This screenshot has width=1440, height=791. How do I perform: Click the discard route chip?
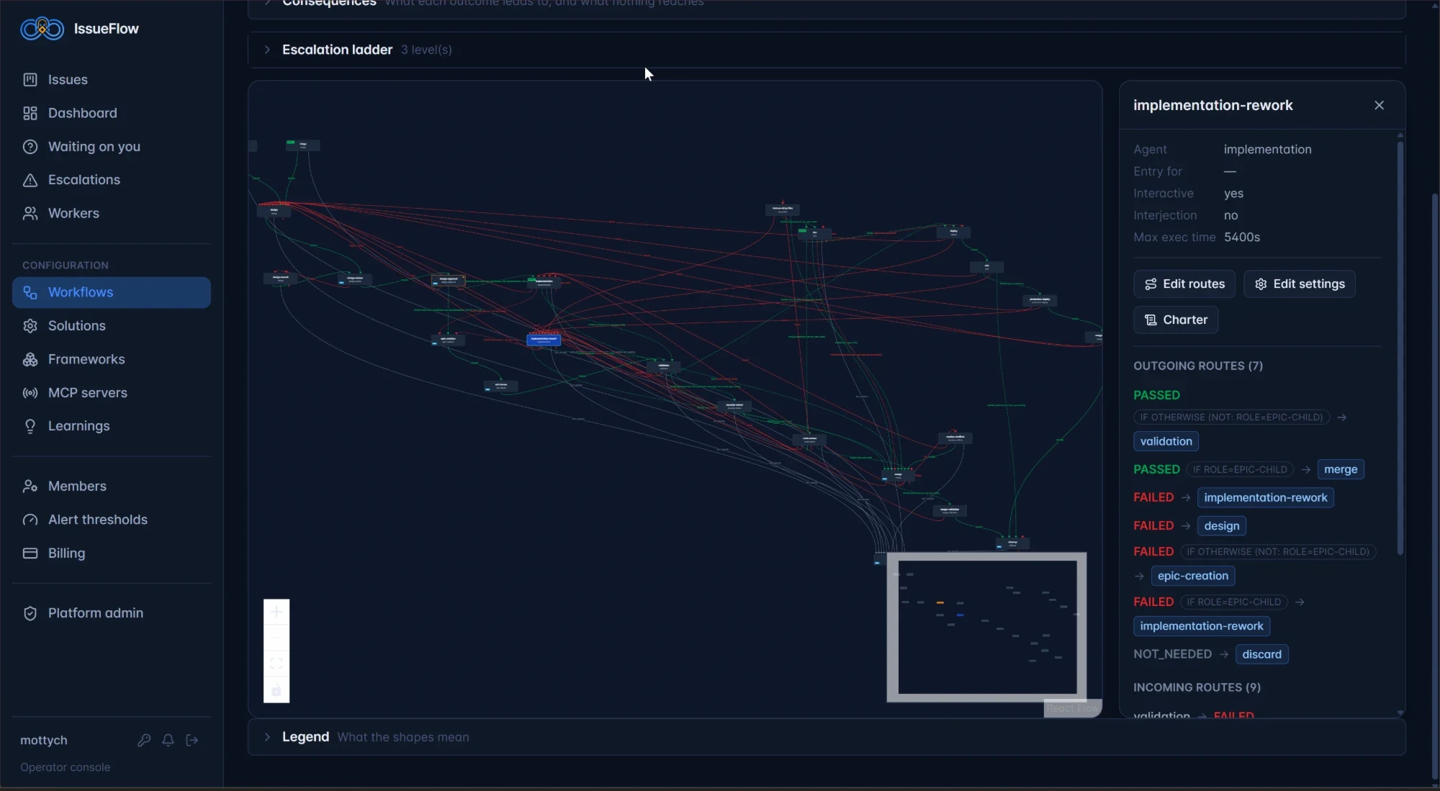1261,654
